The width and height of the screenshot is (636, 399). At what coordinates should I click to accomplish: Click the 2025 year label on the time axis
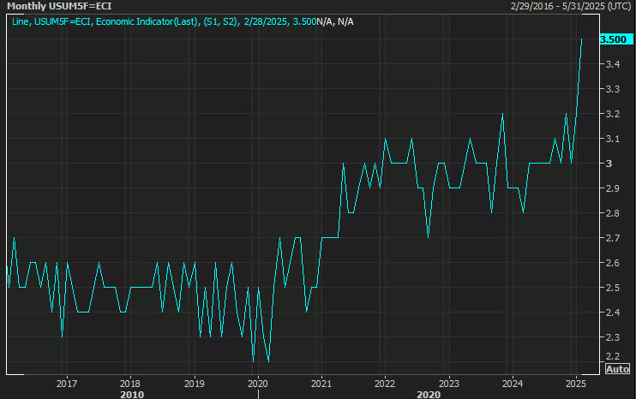click(576, 384)
